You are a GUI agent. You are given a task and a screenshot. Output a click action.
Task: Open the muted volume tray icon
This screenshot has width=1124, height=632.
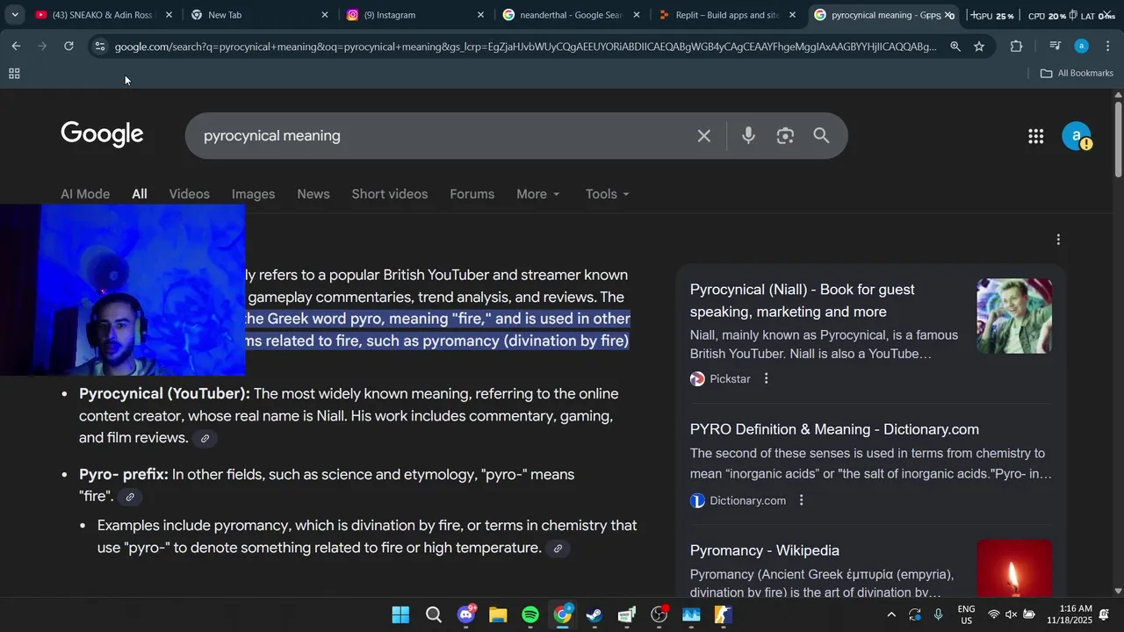(1011, 614)
